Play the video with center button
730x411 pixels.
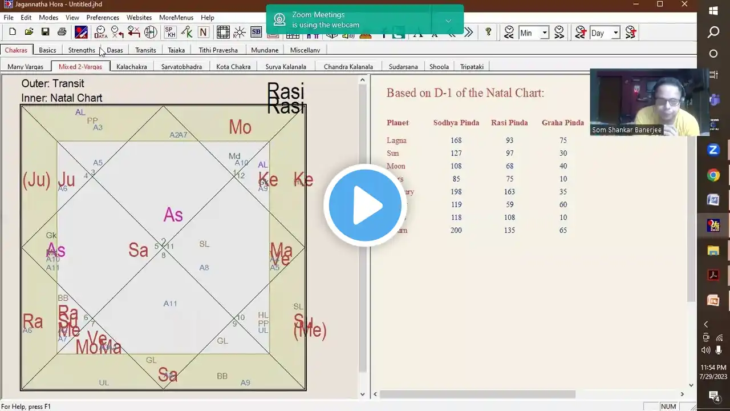(x=365, y=205)
